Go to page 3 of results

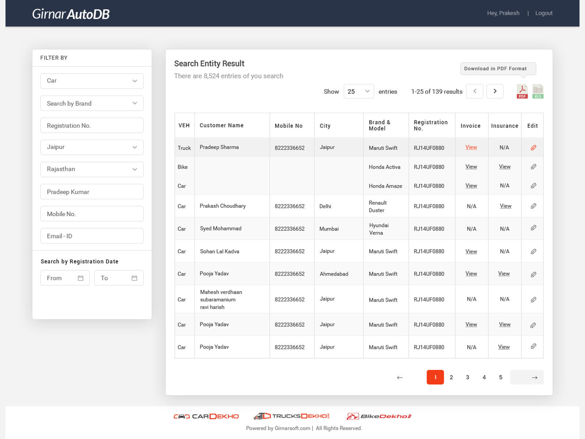point(467,377)
